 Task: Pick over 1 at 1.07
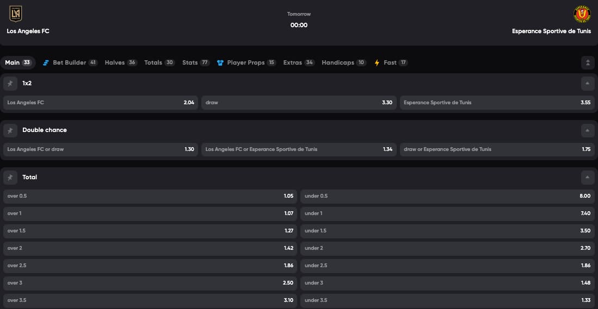(x=150, y=214)
